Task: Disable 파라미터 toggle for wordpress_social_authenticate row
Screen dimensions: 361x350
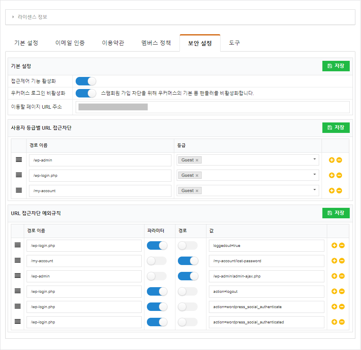Action: coord(157,307)
